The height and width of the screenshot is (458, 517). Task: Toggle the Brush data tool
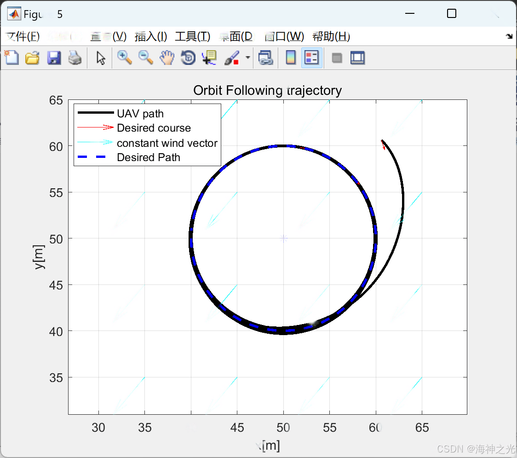[232, 58]
